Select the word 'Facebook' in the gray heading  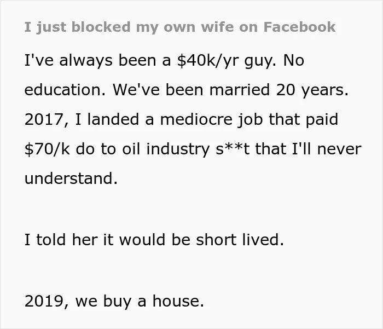[299, 27]
